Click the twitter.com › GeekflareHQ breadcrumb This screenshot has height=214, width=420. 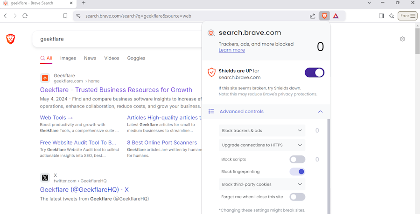80,181
